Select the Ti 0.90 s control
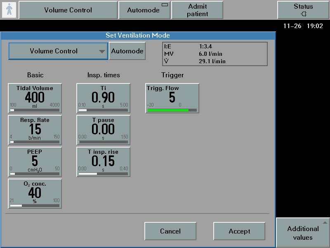330x248 pixels. click(x=102, y=97)
